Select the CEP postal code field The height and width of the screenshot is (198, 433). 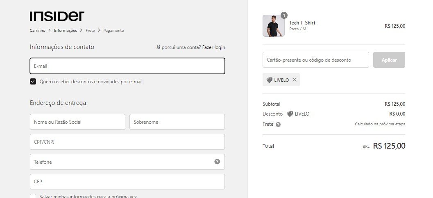coord(127,182)
